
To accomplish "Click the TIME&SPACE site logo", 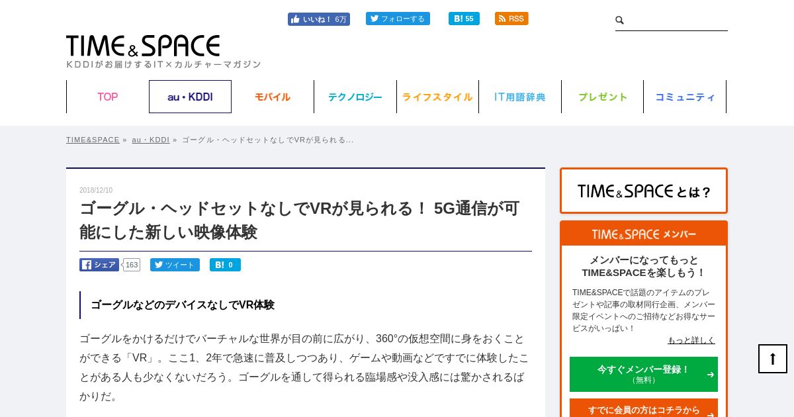I will (143, 46).
